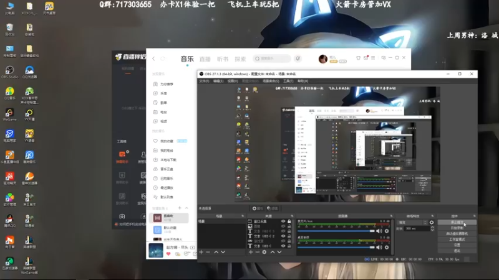The height and width of the screenshot is (280, 499).
Task: Open QQ浏览器 desktop shortcut
Action: (x=29, y=72)
